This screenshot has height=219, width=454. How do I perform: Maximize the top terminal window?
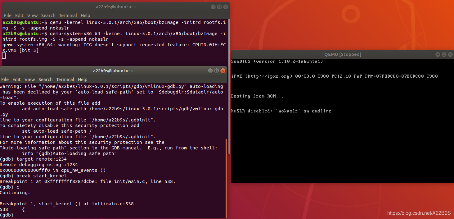point(219,7)
